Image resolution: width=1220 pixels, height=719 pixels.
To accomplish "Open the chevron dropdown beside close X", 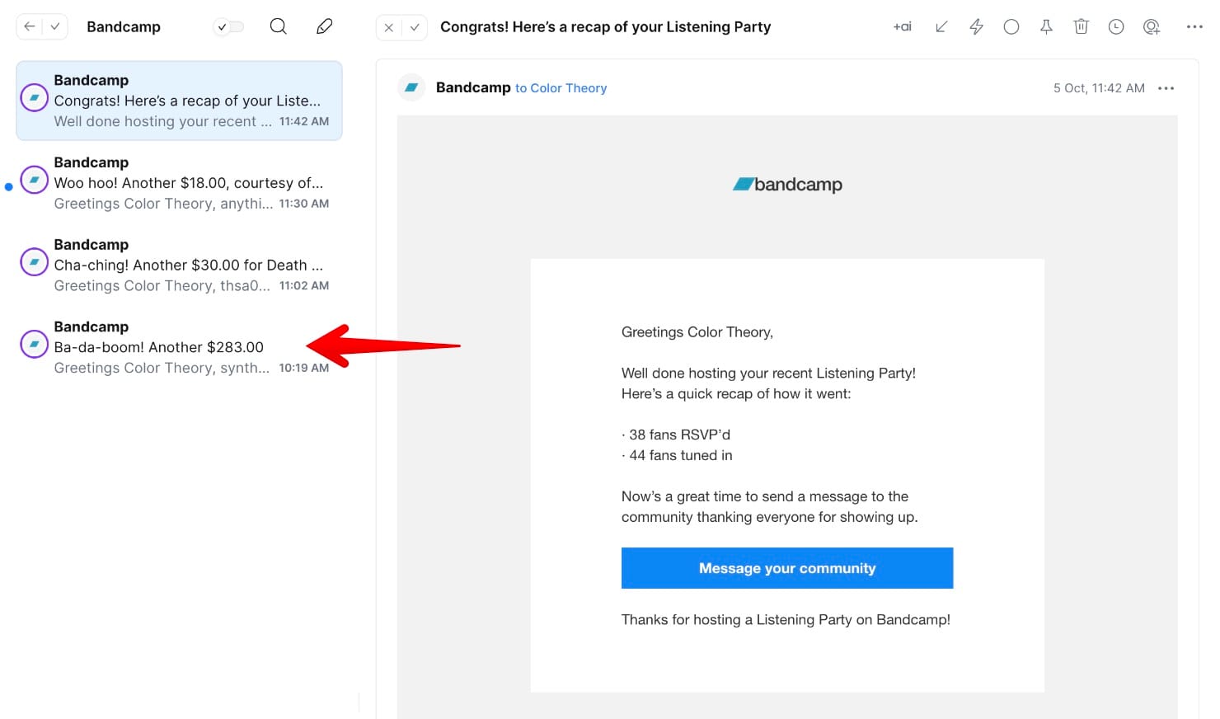I will (415, 27).
